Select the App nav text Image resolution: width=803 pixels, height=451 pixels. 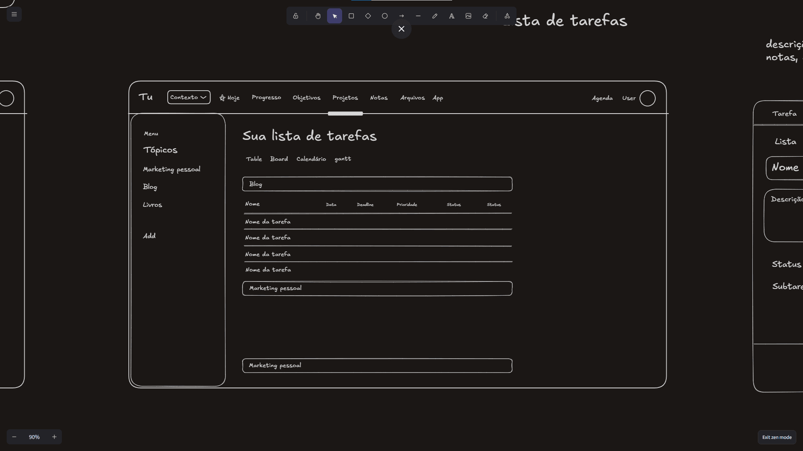pyautogui.click(x=437, y=98)
